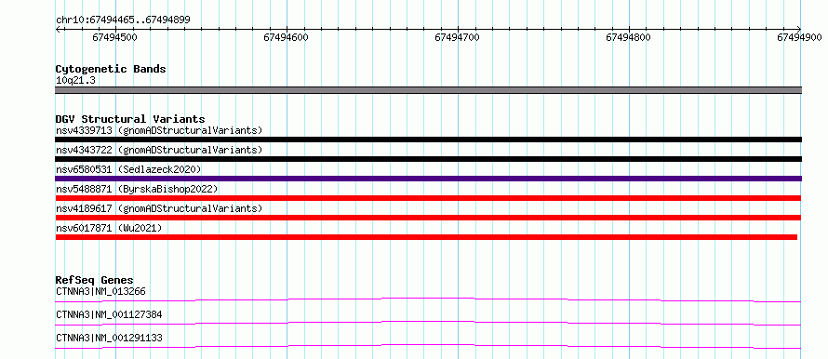Select the red nsv4189617 variant bar
This screenshot has height=359, width=828.
point(428,218)
